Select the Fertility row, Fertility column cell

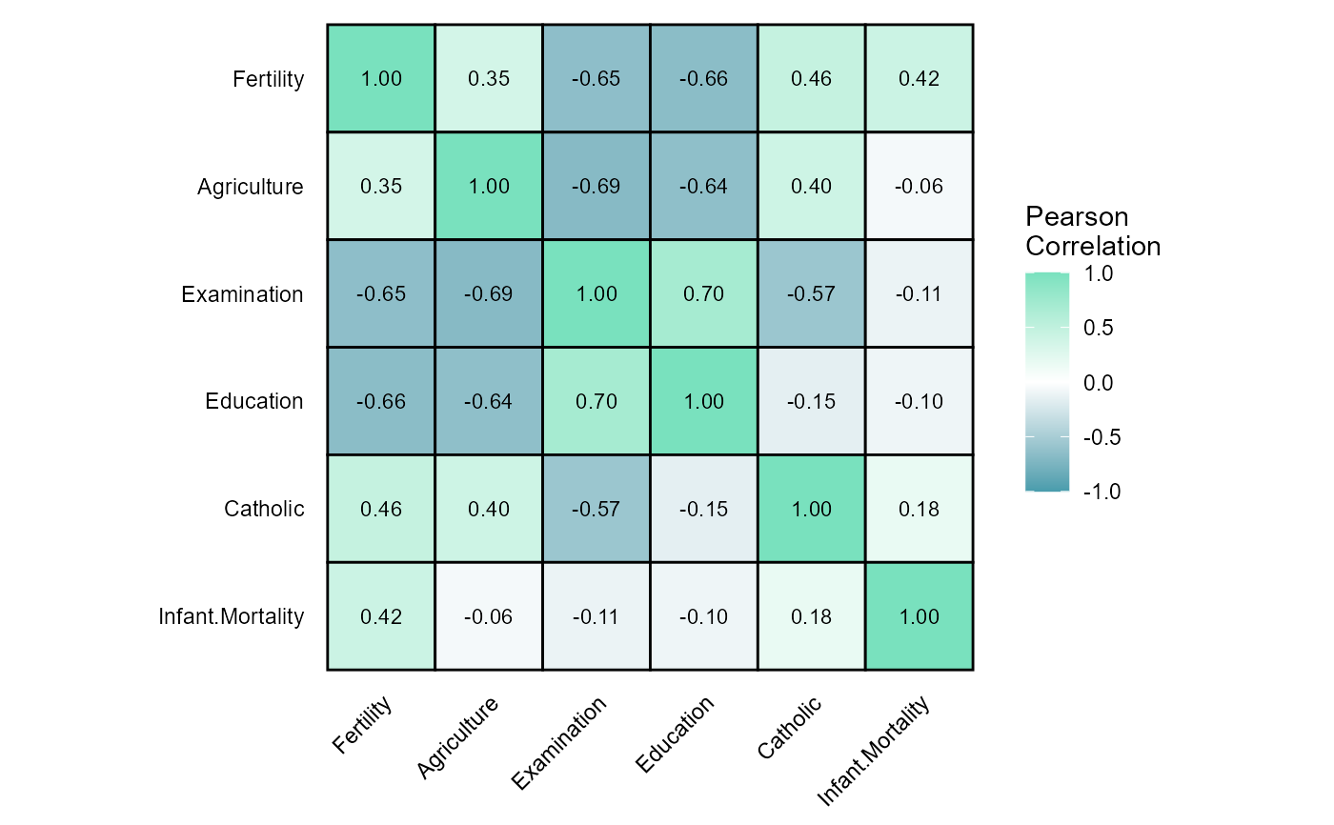(381, 79)
